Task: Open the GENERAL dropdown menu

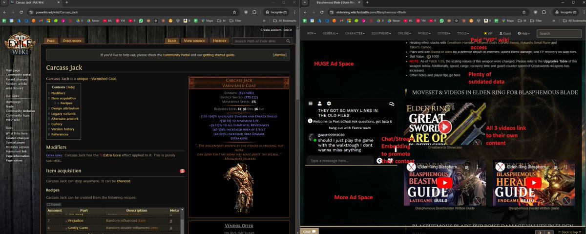Action: pyautogui.click(x=331, y=33)
